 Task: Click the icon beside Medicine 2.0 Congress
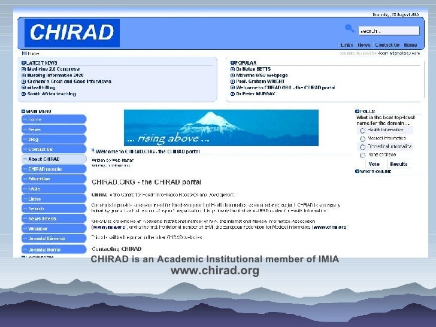[23, 69]
